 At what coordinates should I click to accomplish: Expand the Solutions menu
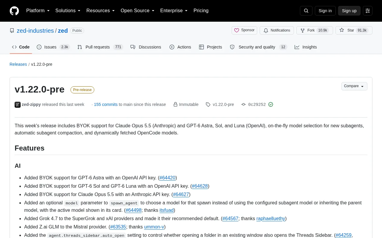(68, 11)
